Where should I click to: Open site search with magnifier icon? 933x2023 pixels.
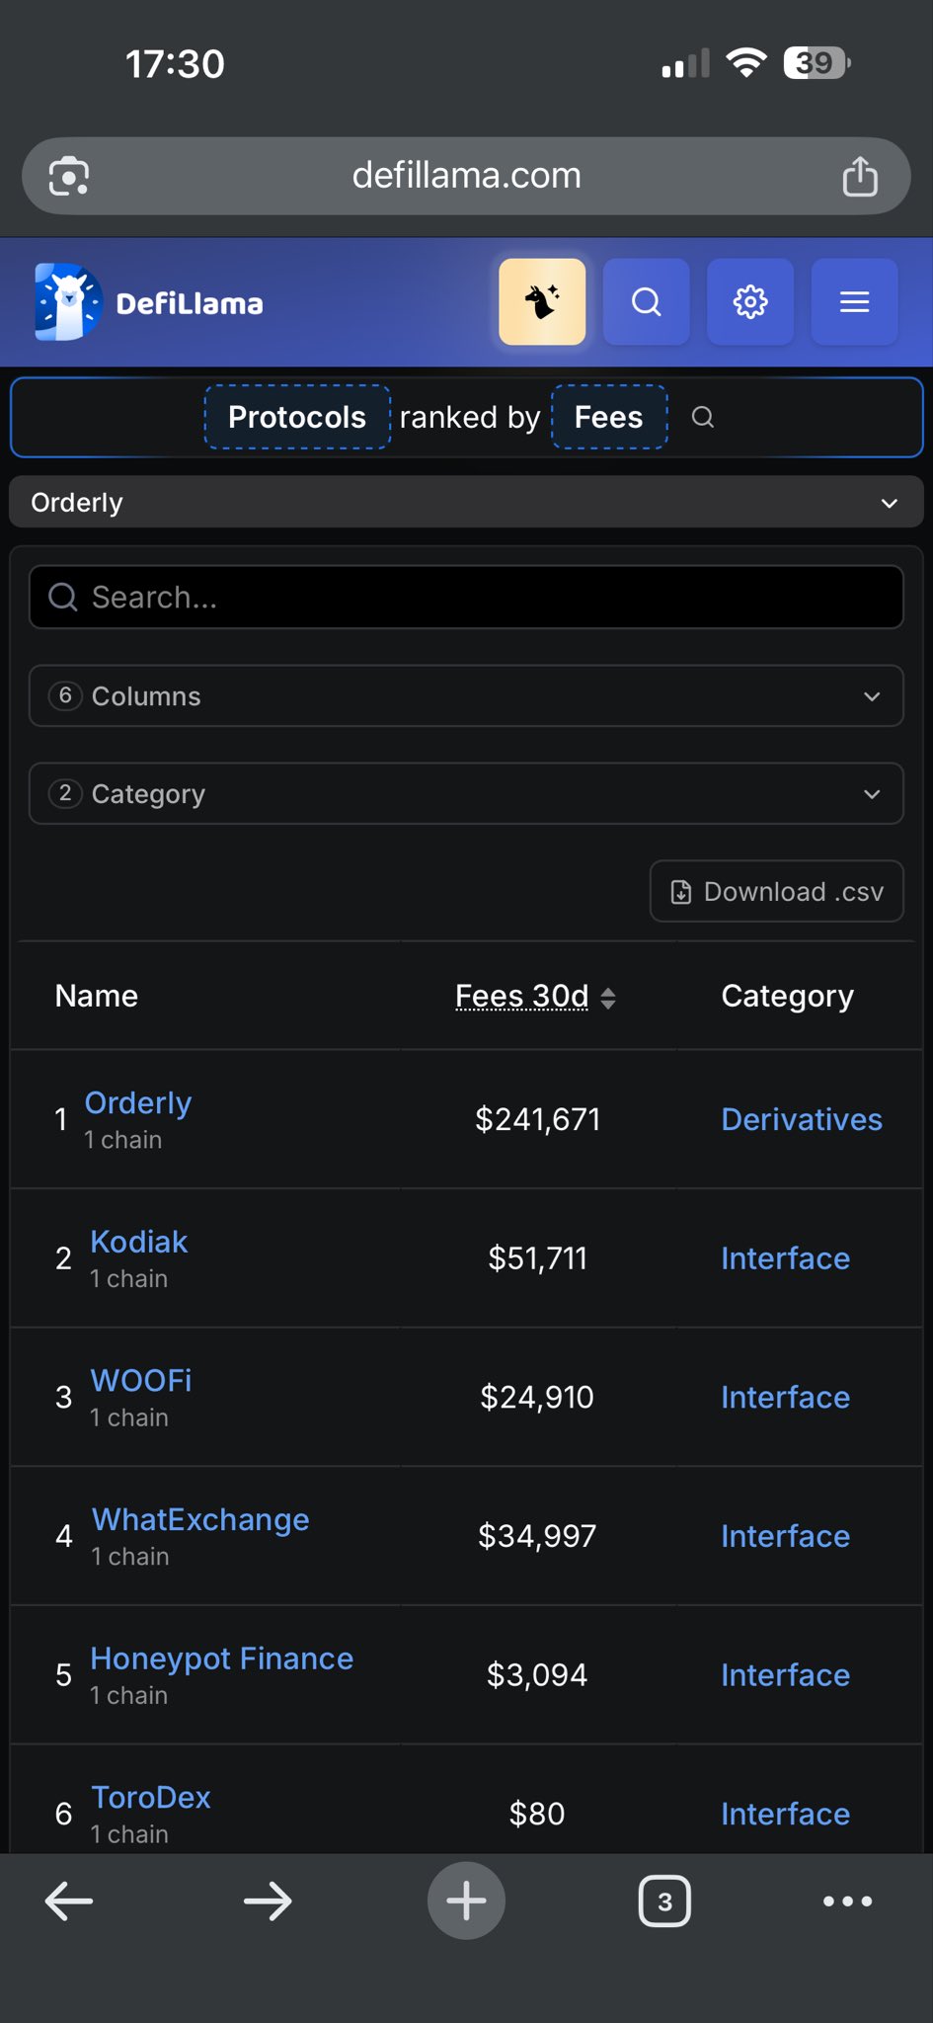point(646,302)
